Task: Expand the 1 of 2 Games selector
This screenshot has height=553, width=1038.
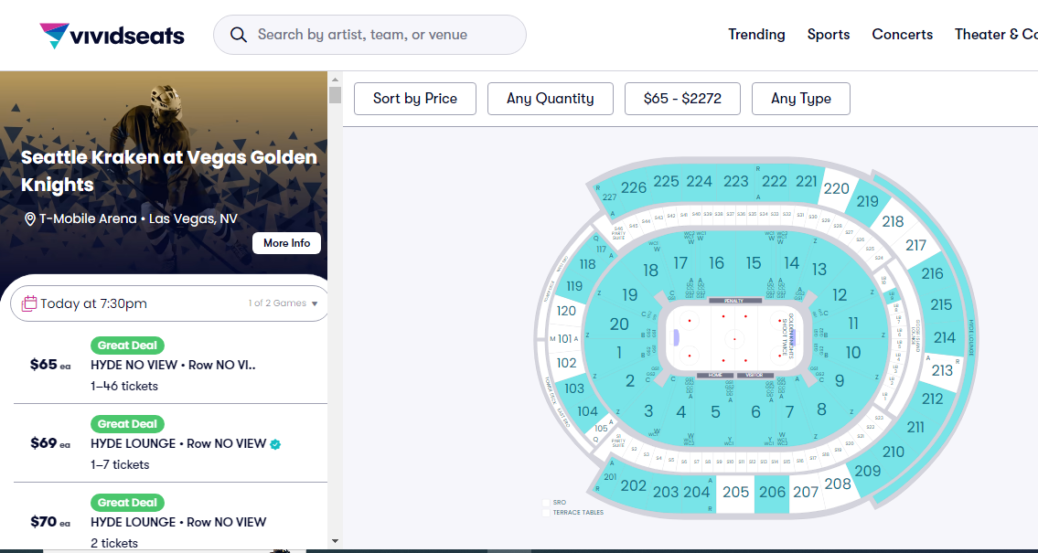Action: tap(284, 303)
